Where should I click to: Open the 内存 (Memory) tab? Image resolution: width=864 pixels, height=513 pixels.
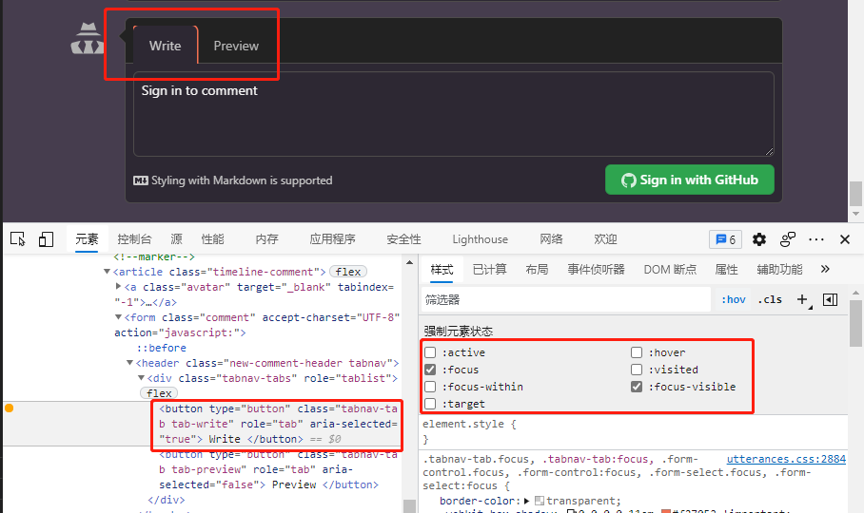tap(266, 239)
